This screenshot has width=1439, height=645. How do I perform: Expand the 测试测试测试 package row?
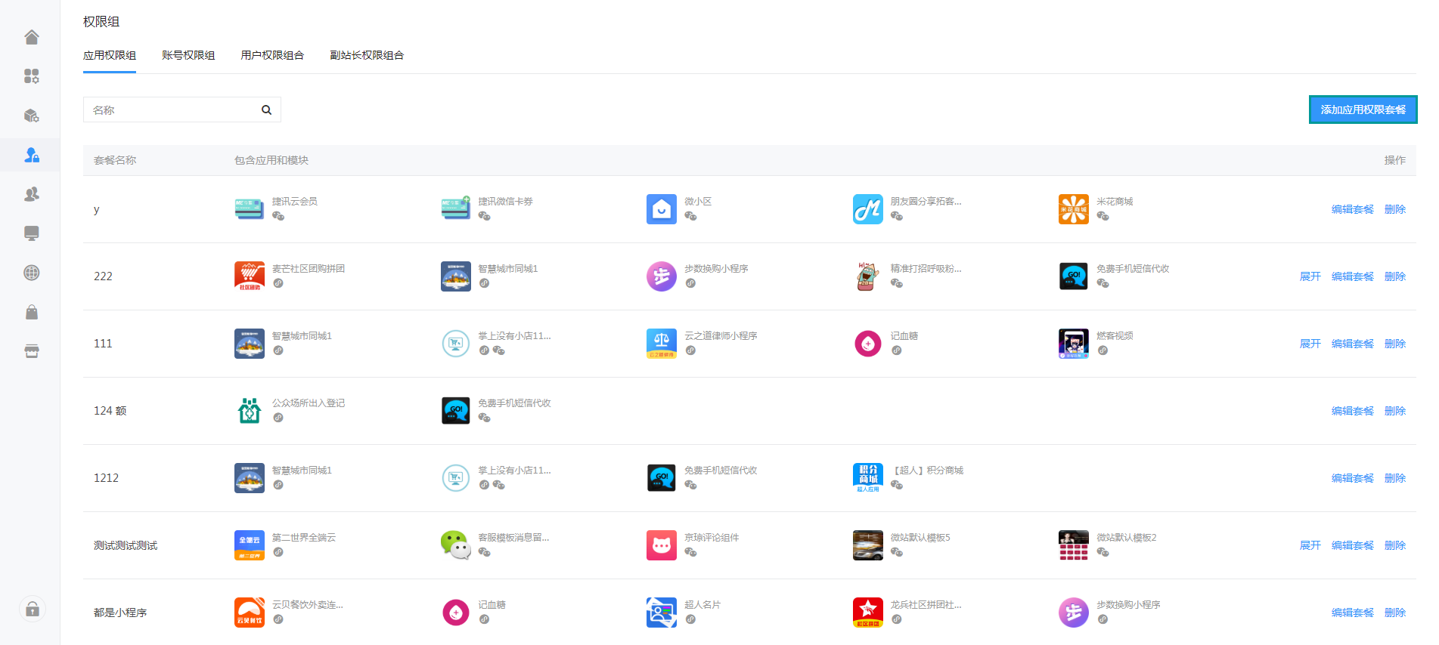1310,545
